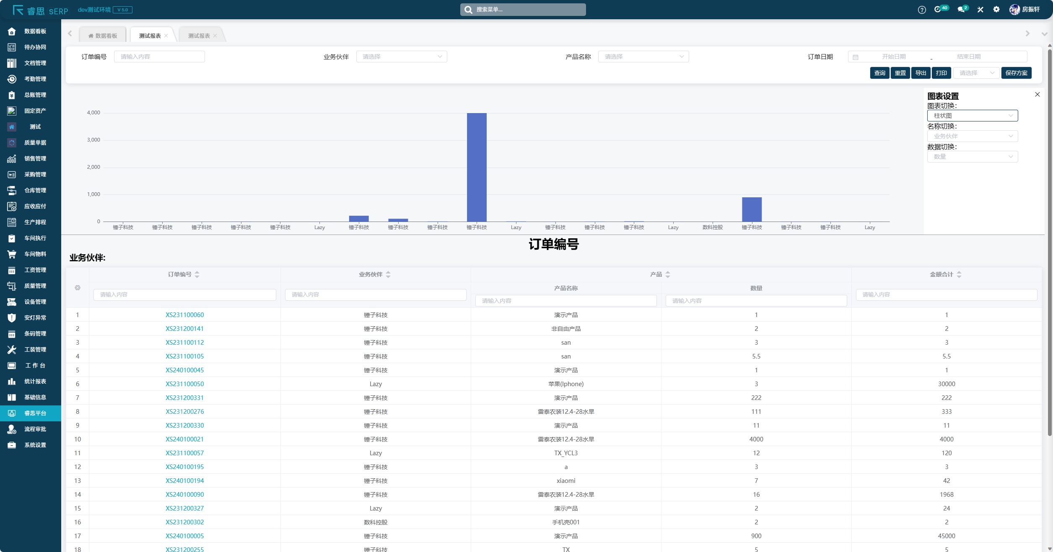Viewport: 1053px width, 552px height.
Task: Click the 查询 button
Action: [x=879, y=73]
